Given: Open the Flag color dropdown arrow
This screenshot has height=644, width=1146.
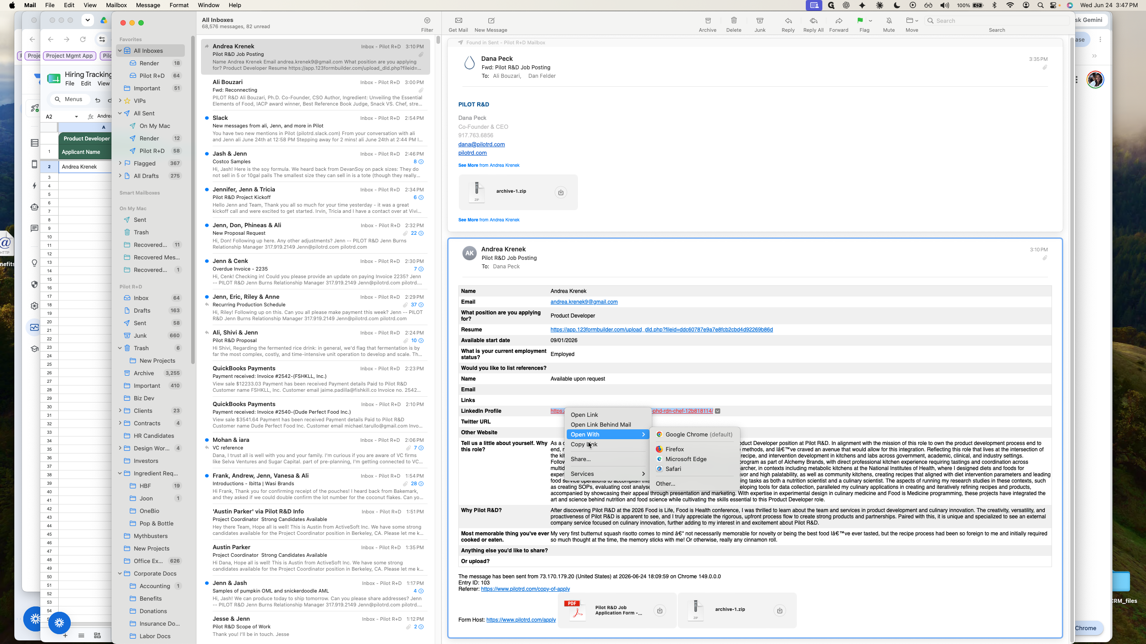Looking at the screenshot, I should 870,21.
